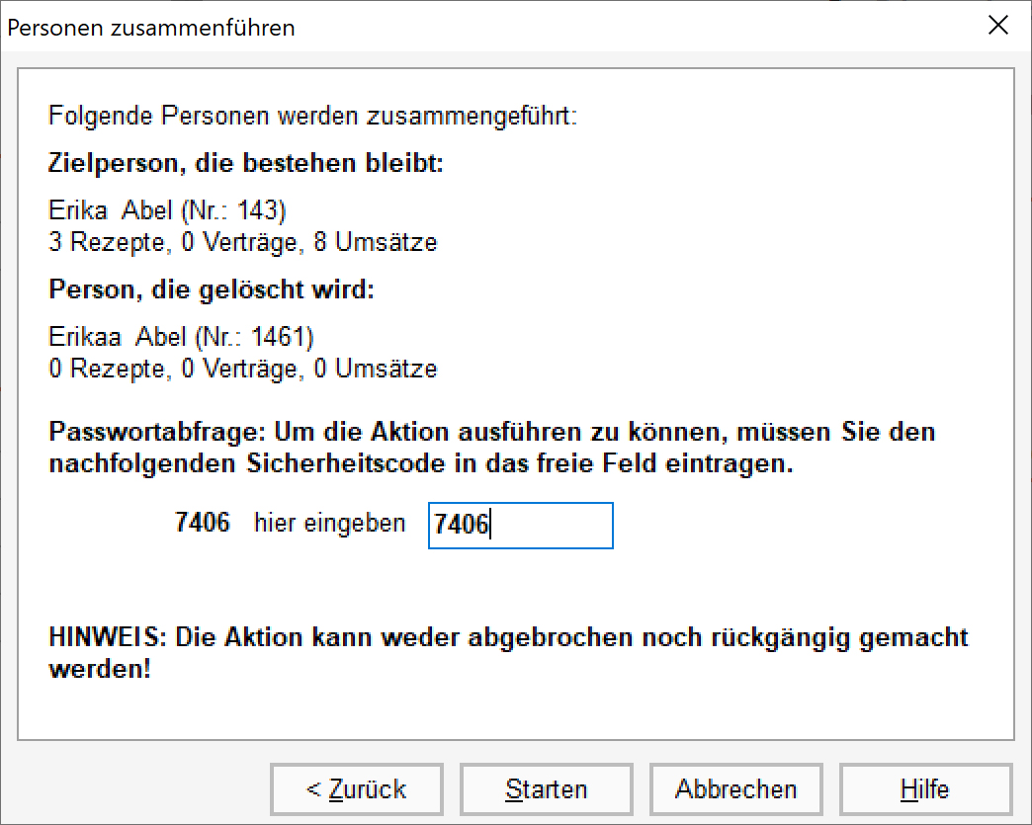The height and width of the screenshot is (825, 1032).
Task: Cancel the merge with Abbrechen
Action: (x=735, y=789)
